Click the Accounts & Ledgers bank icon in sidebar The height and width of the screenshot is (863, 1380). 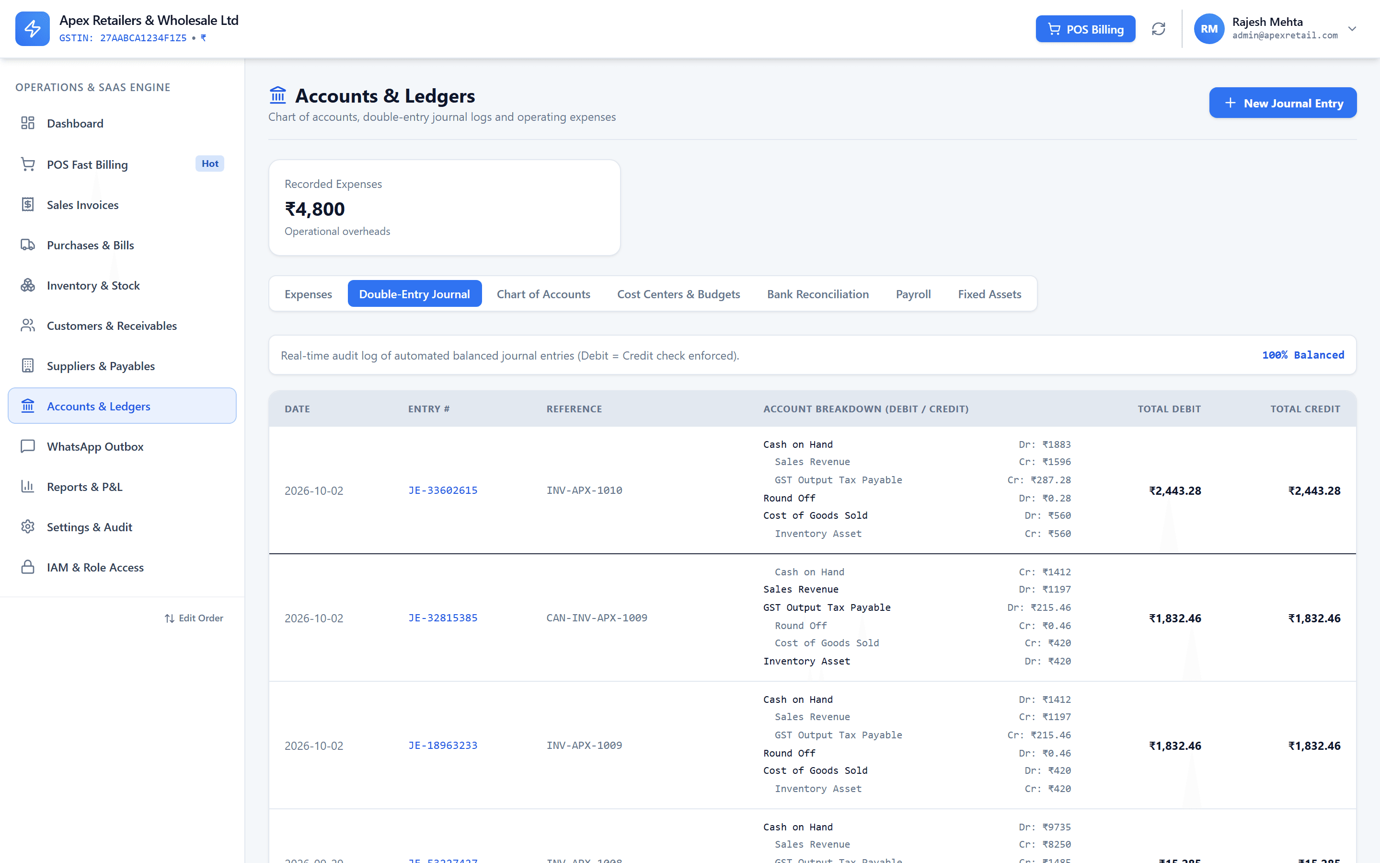click(28, 406)
